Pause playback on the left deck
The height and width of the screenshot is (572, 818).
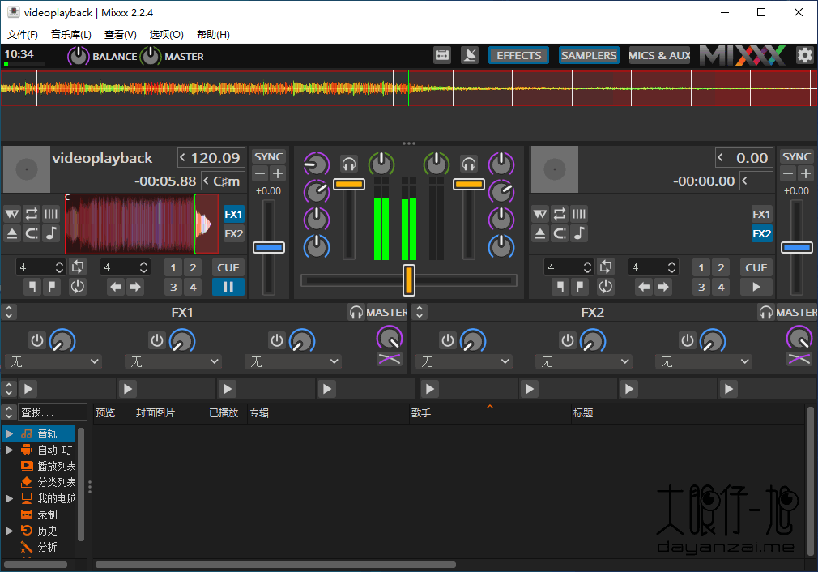[228, 287]
